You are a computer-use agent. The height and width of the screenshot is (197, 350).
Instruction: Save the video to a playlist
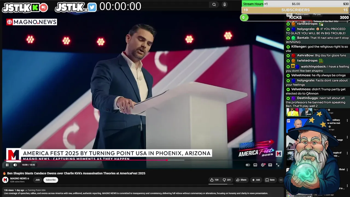[270, 180]
